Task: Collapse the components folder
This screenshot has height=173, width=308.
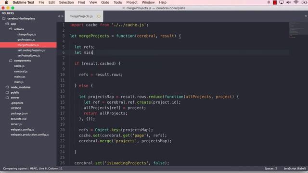Action: pyautogui.click(x=11, y=61)
